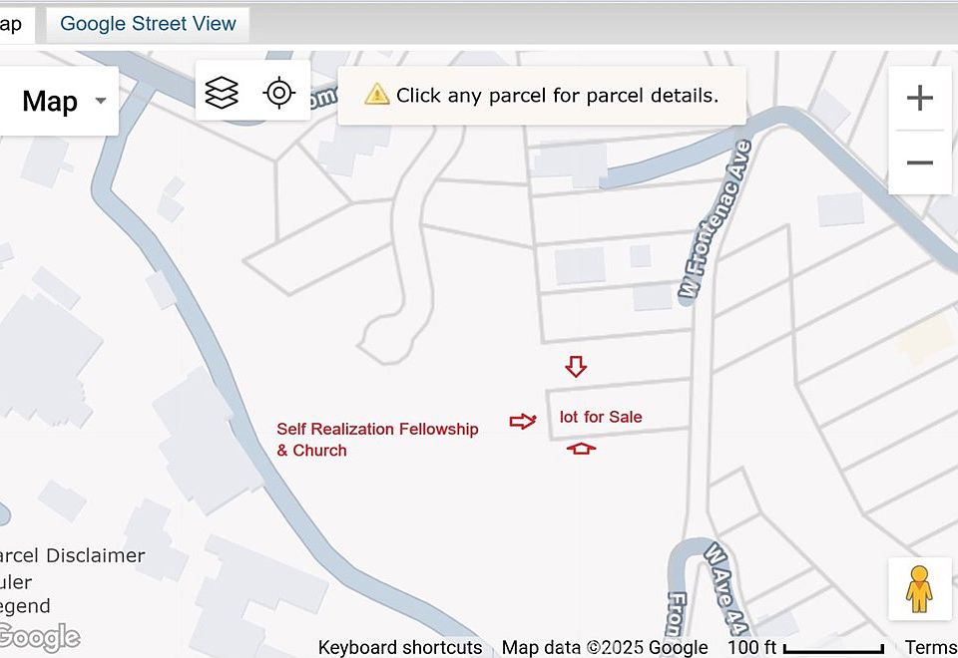Click the yellow warning triangle icon
Viewport: 958px width, 658px height.
coord(376,96)
